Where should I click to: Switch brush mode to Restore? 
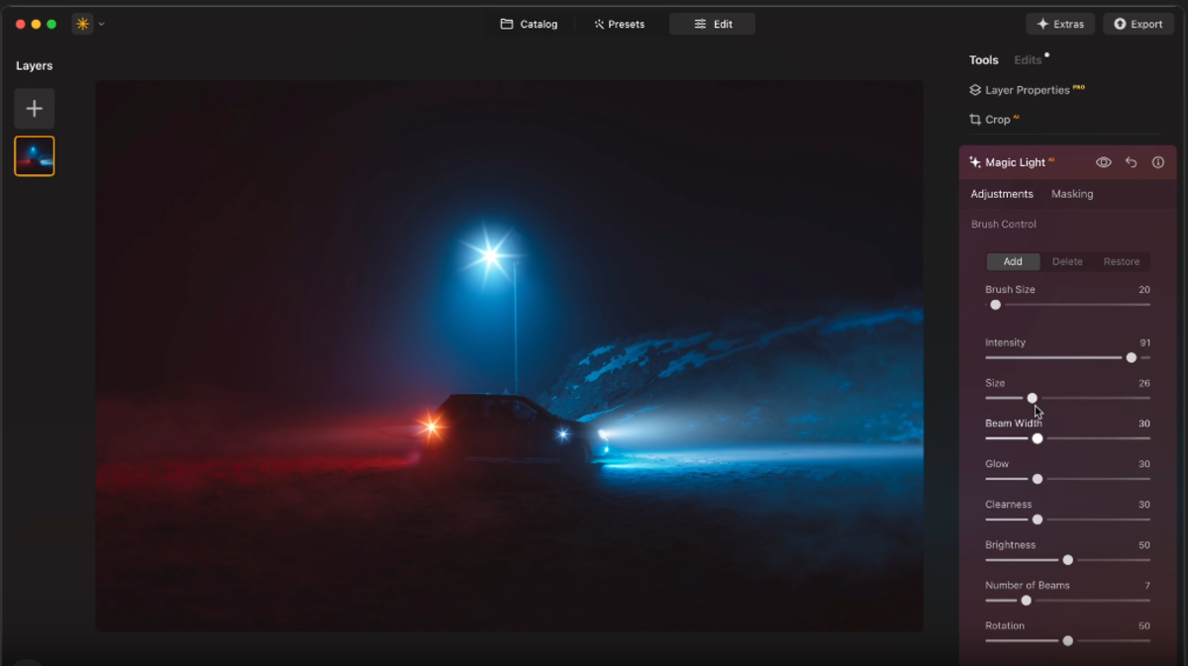pos(1121,261)
